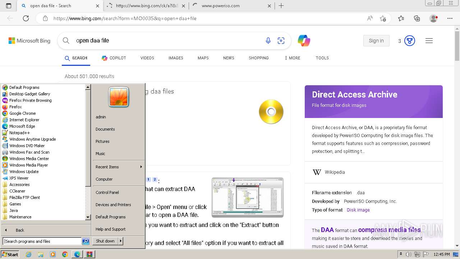Open Copilot colorful logo icon

click(304, 41)
